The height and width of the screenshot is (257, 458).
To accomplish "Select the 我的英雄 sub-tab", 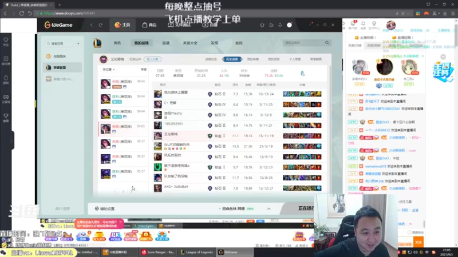I will 253,59.
